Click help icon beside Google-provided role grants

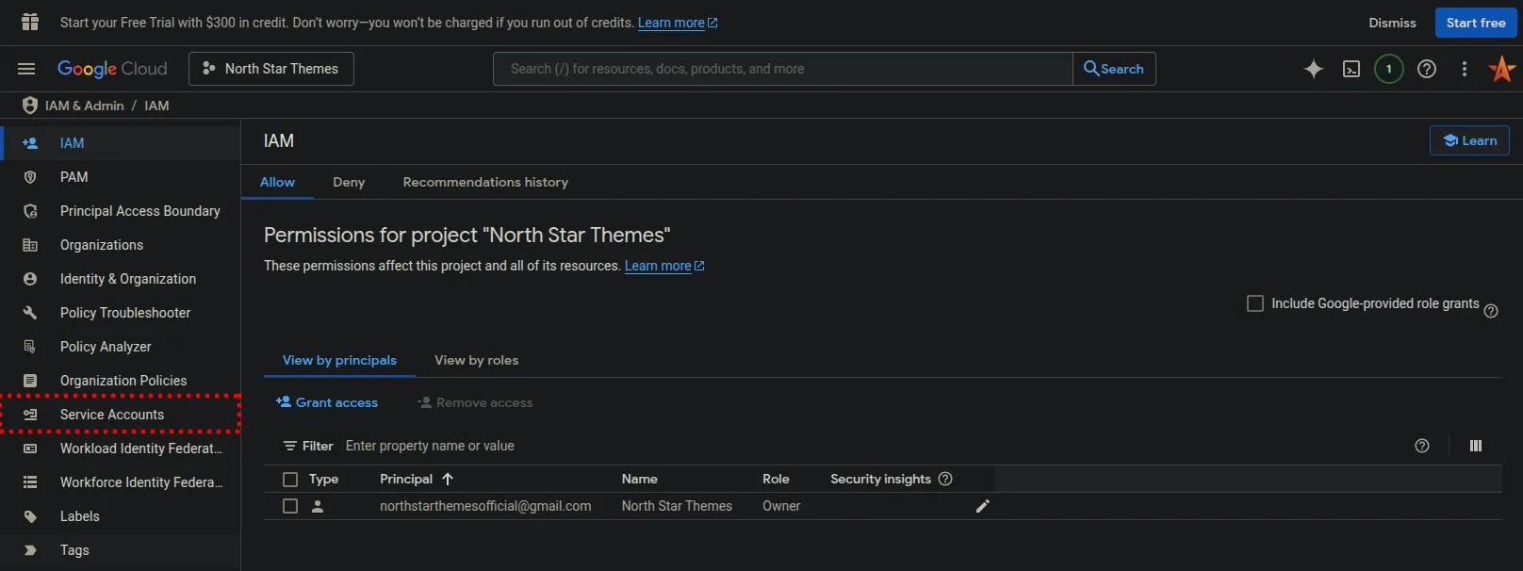(x=1491, y=311)
